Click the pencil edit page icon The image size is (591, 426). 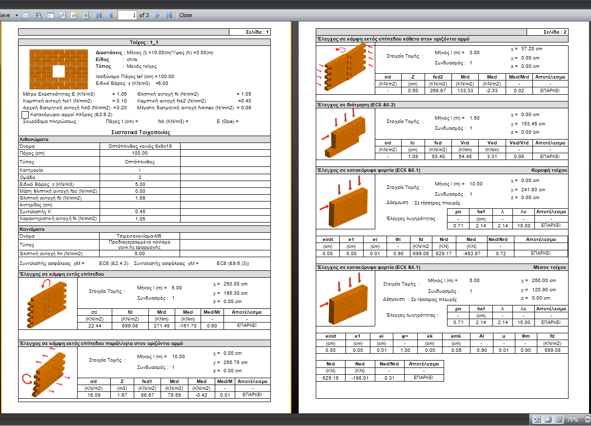pos(74,15)
